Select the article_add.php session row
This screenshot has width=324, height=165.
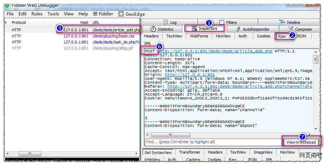pos(72,30)
